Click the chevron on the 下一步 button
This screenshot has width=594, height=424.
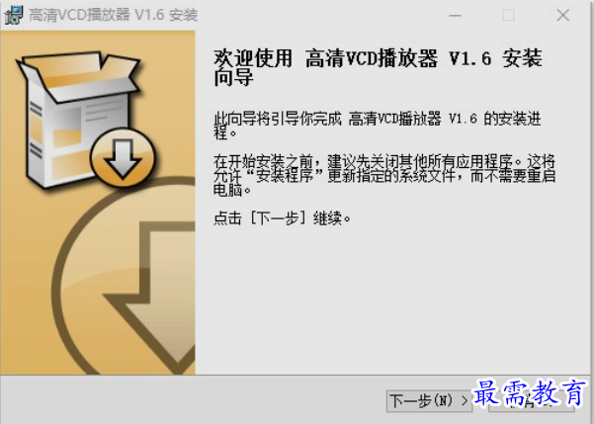(465, 400)
